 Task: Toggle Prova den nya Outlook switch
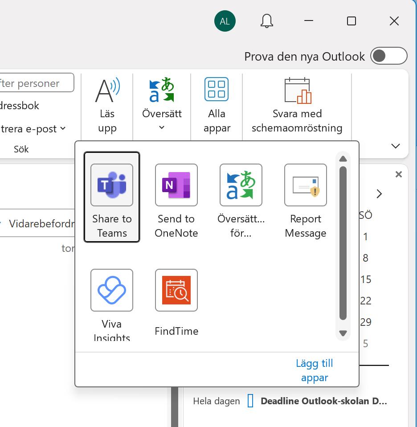point(388,56)
